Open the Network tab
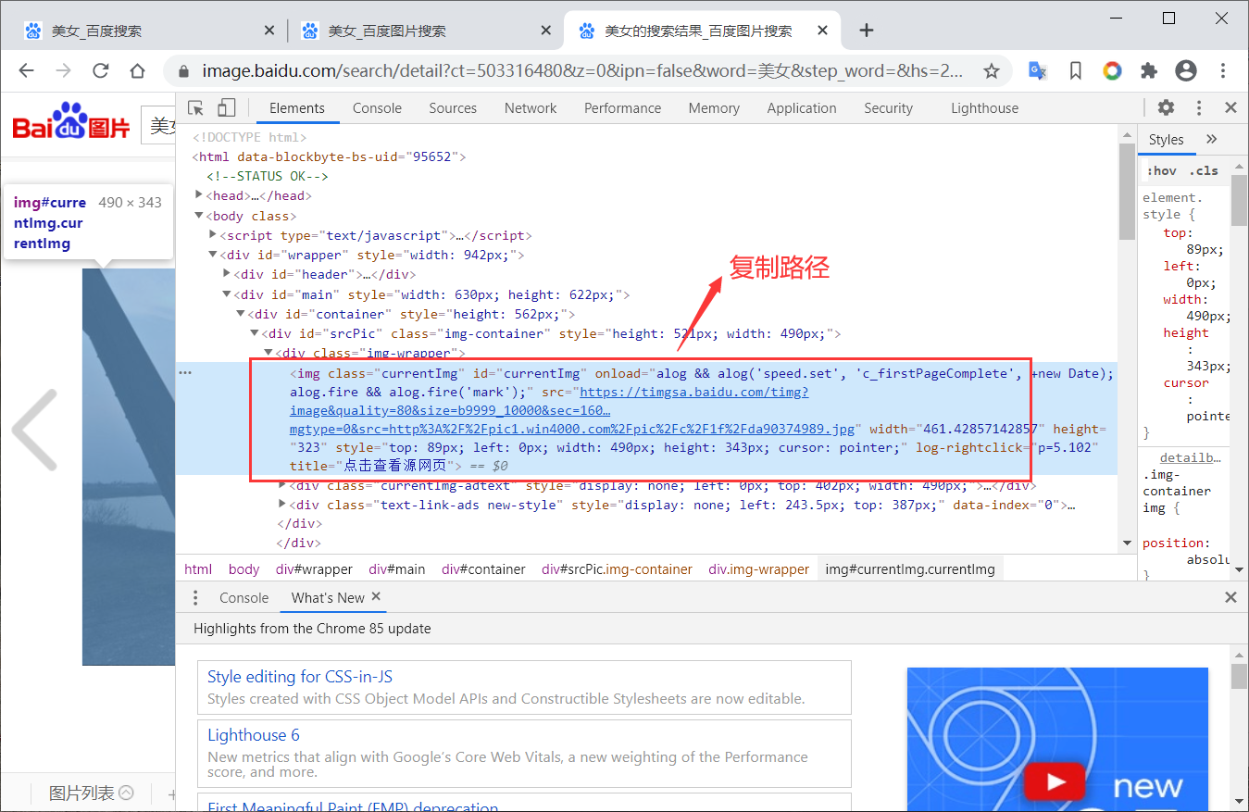 pyautogui.click(x=531, y=107)
